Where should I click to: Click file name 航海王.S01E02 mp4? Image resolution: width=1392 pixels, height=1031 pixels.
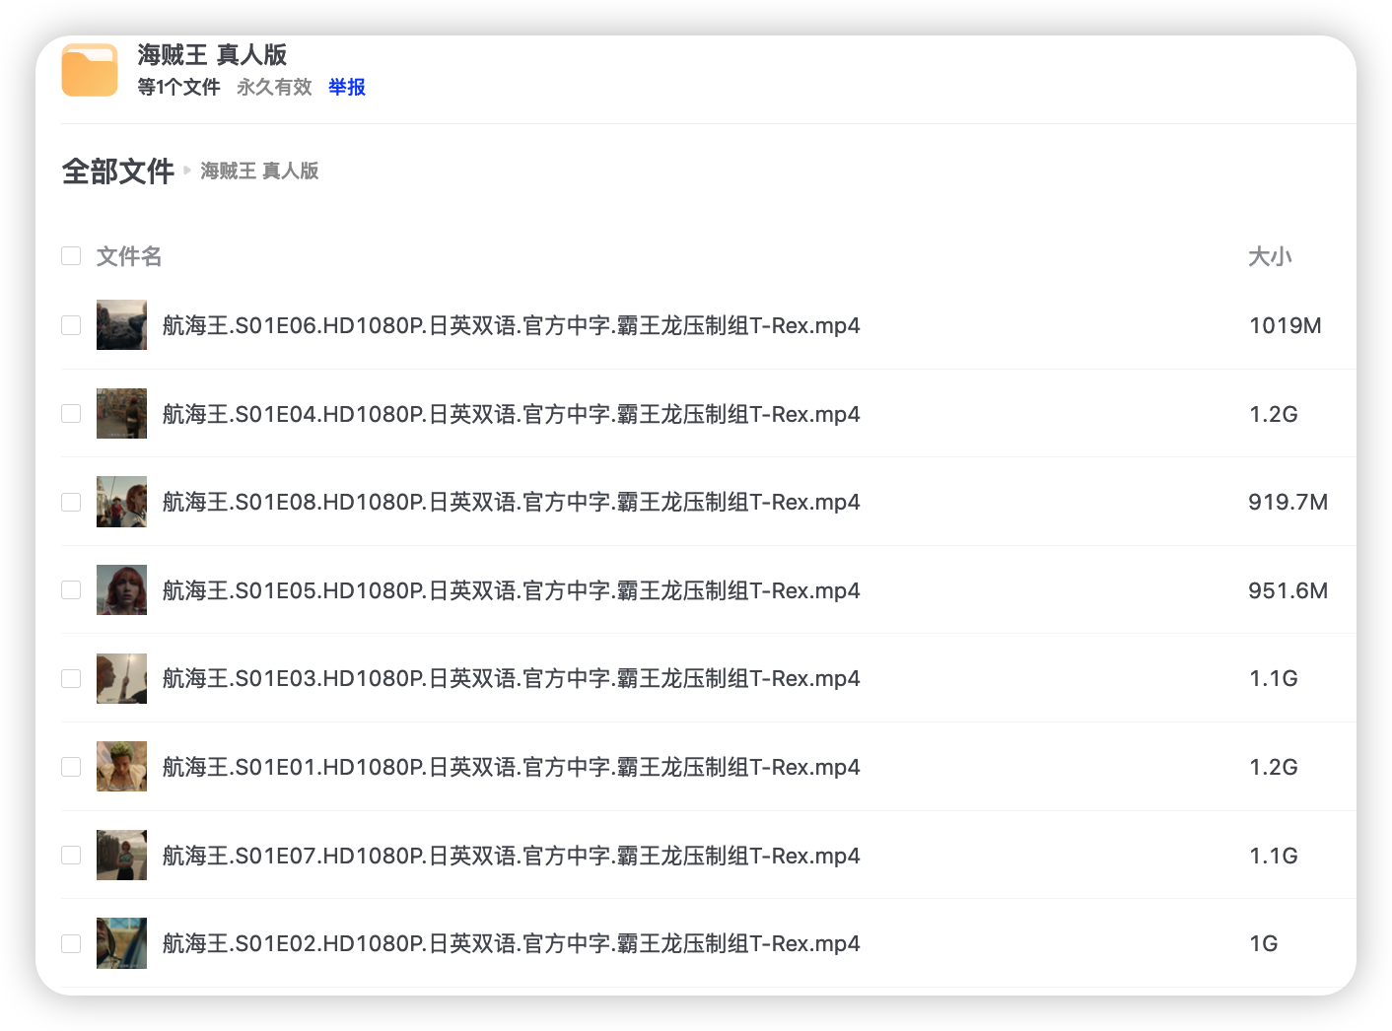[x=511, y=943]
